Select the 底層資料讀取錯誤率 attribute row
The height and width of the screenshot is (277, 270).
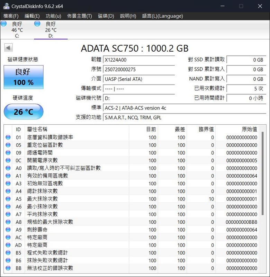tap(132, 137)
